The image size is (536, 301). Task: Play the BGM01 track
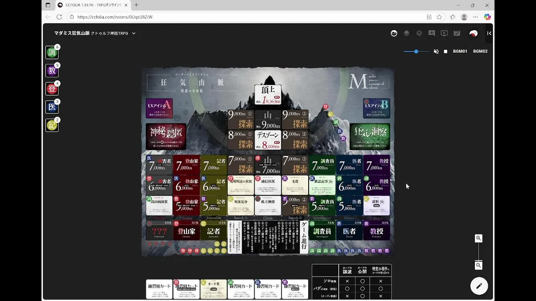[460, 51]
